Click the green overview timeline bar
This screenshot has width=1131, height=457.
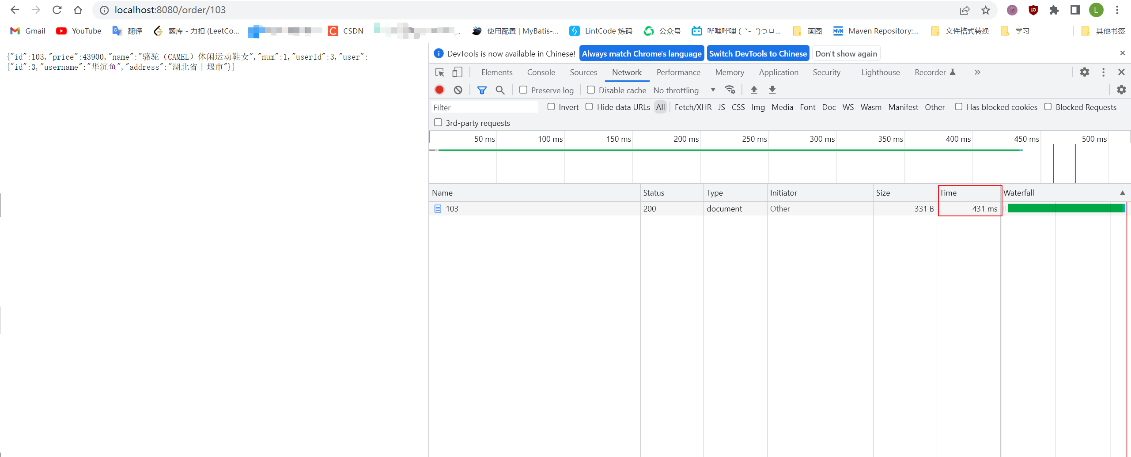[x=730, y=150]
